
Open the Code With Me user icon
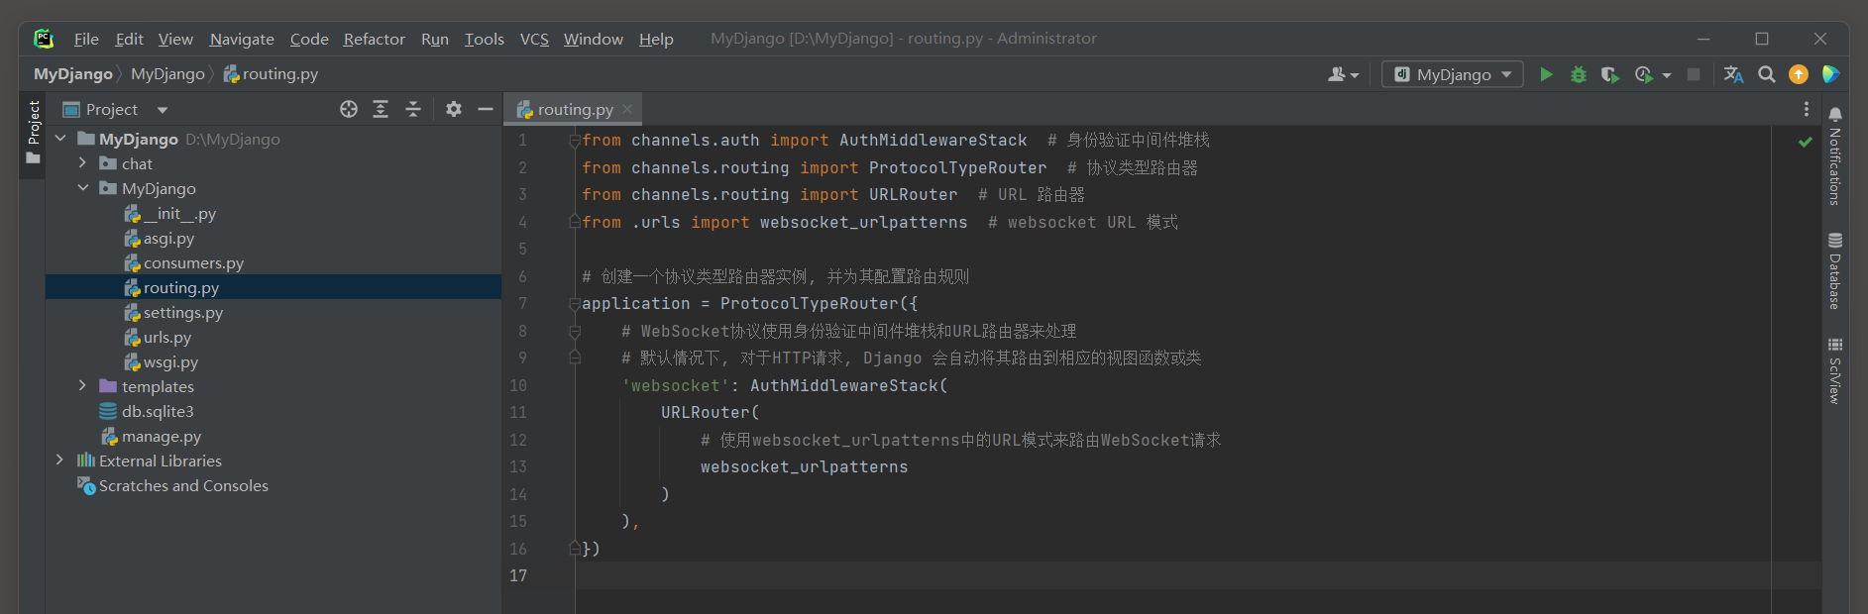tap(1343, 74)
